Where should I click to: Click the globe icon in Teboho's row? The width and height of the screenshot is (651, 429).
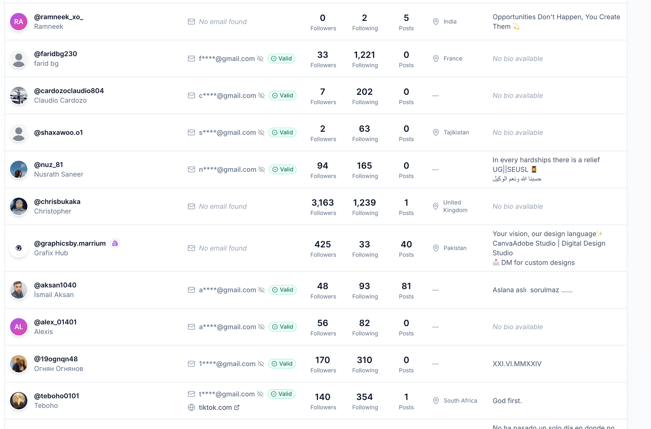coord(191,408)
